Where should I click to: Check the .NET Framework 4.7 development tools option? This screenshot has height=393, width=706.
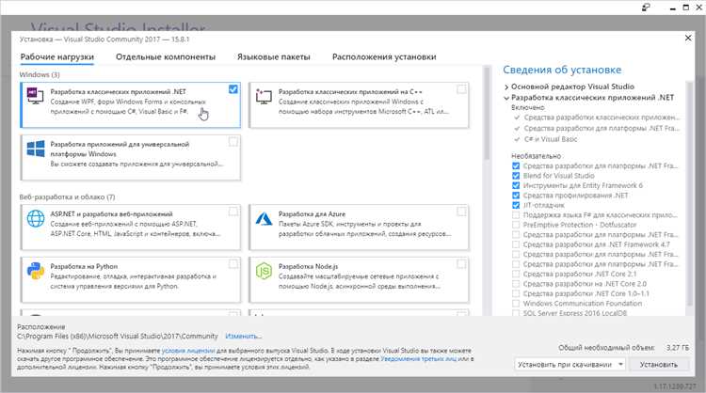click(516, 244)
